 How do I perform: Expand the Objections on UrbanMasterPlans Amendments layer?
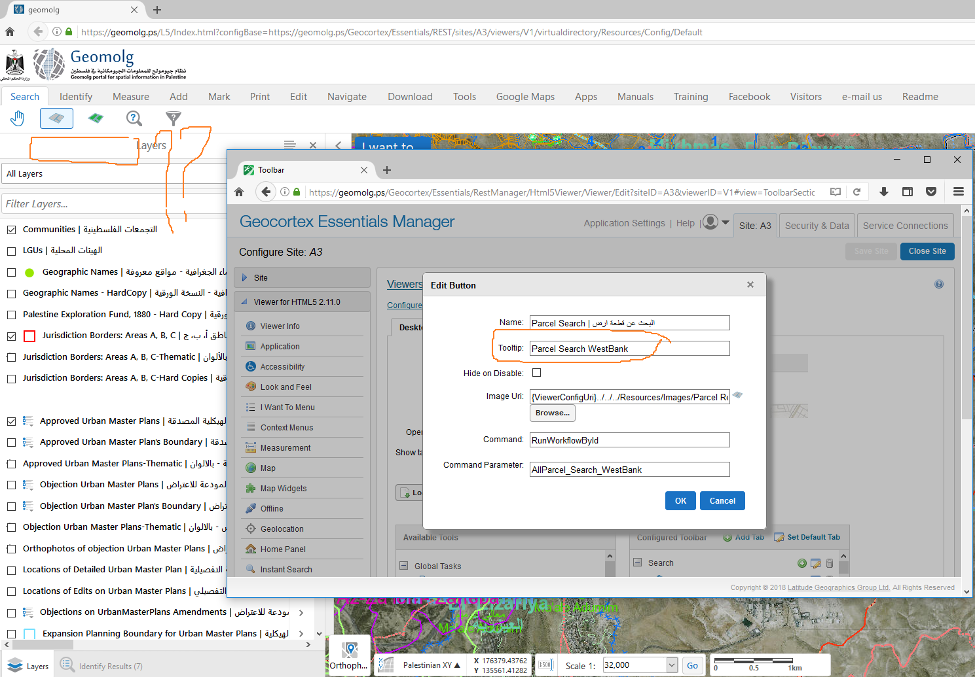[x=301, y=613]
